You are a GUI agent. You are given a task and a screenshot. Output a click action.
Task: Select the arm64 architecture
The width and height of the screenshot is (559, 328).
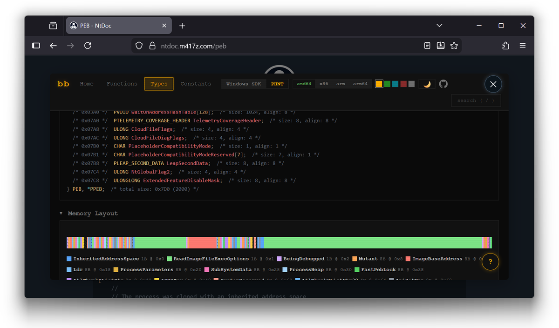[360, 84]
